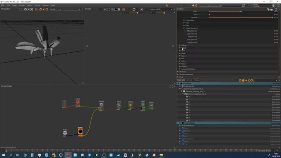
Task: Click the first orange filter icon in Node List toolbar
Action: 240,80
